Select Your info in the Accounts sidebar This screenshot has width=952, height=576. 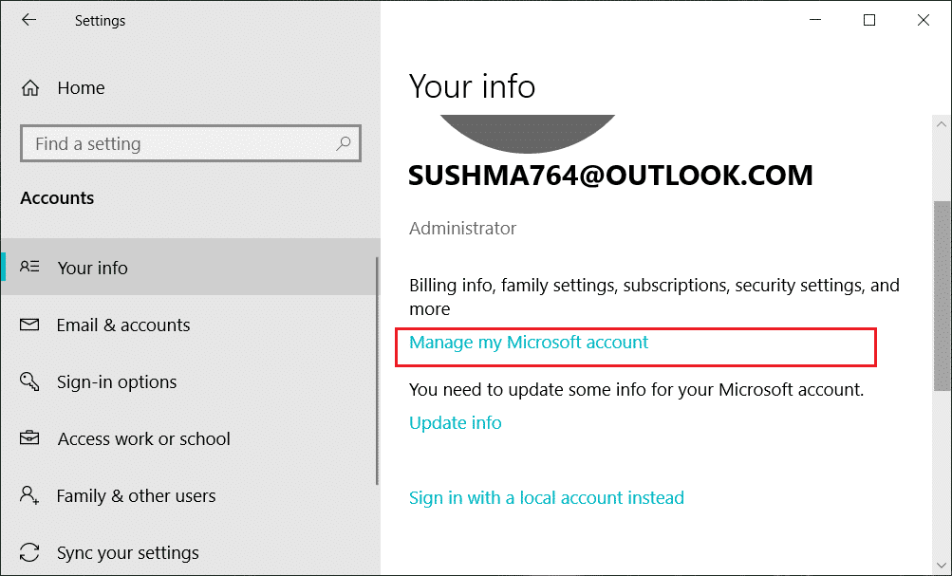(92, 269)
